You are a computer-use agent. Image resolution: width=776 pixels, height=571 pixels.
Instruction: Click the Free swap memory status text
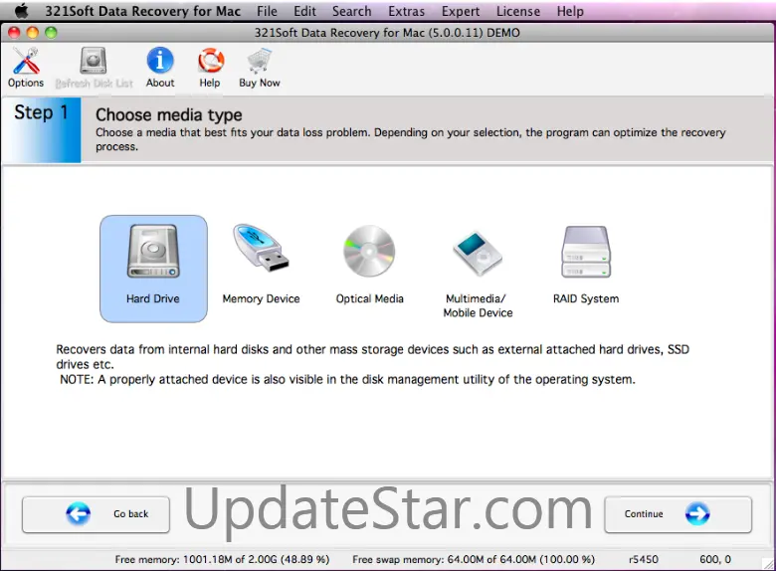474,559
